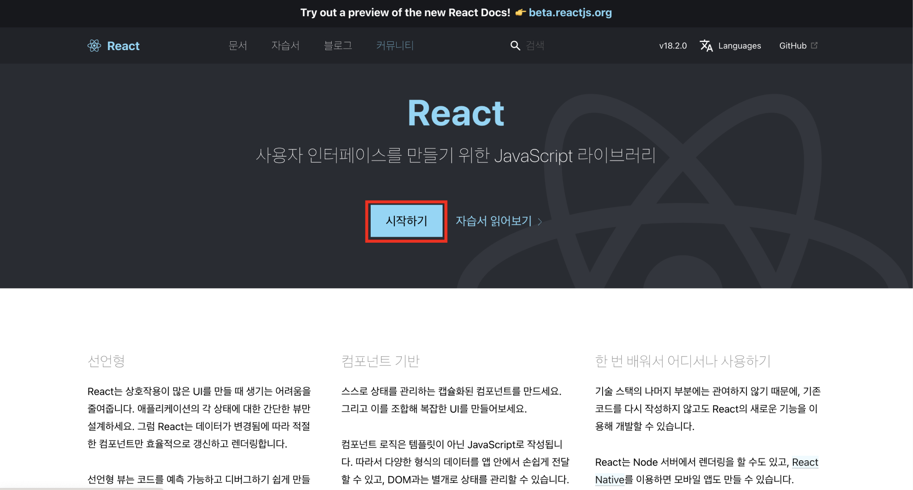This screenshot has width=913, height=490.
Task: Click the GitHub external link icon
Action: point(814,45)
